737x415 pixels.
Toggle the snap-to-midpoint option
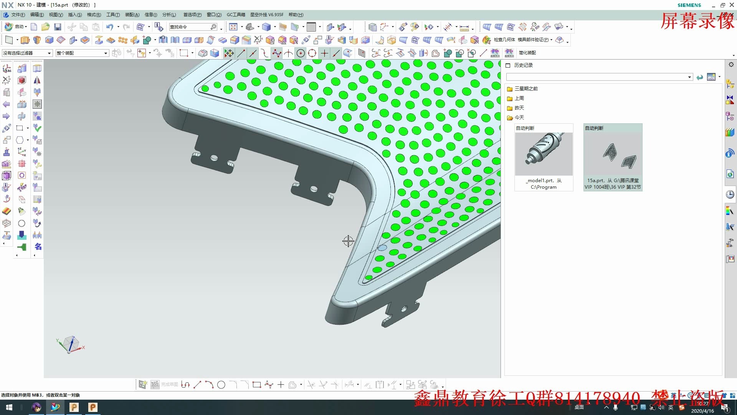tap(253, 53)
